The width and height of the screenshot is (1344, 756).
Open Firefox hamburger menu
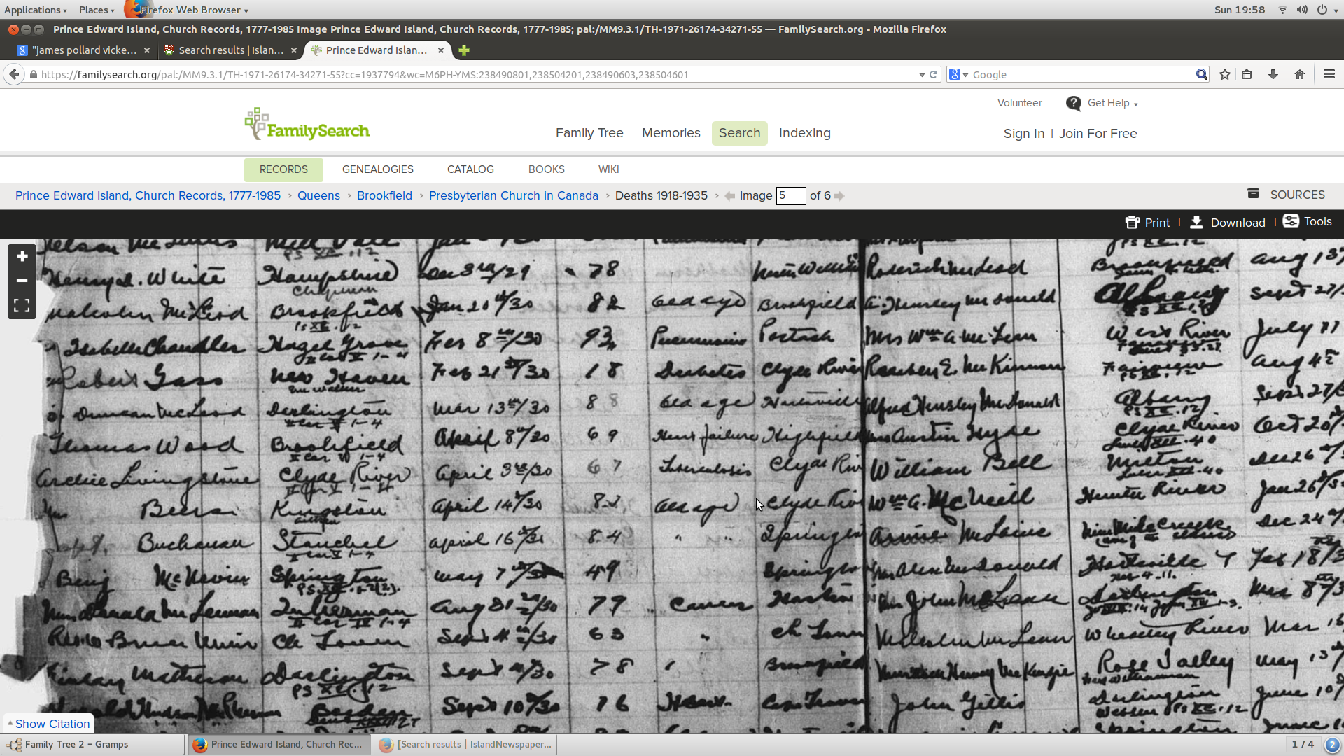[1329, 75]
